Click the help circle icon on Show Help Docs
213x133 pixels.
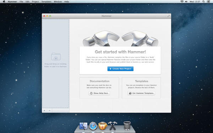(91, 93)
